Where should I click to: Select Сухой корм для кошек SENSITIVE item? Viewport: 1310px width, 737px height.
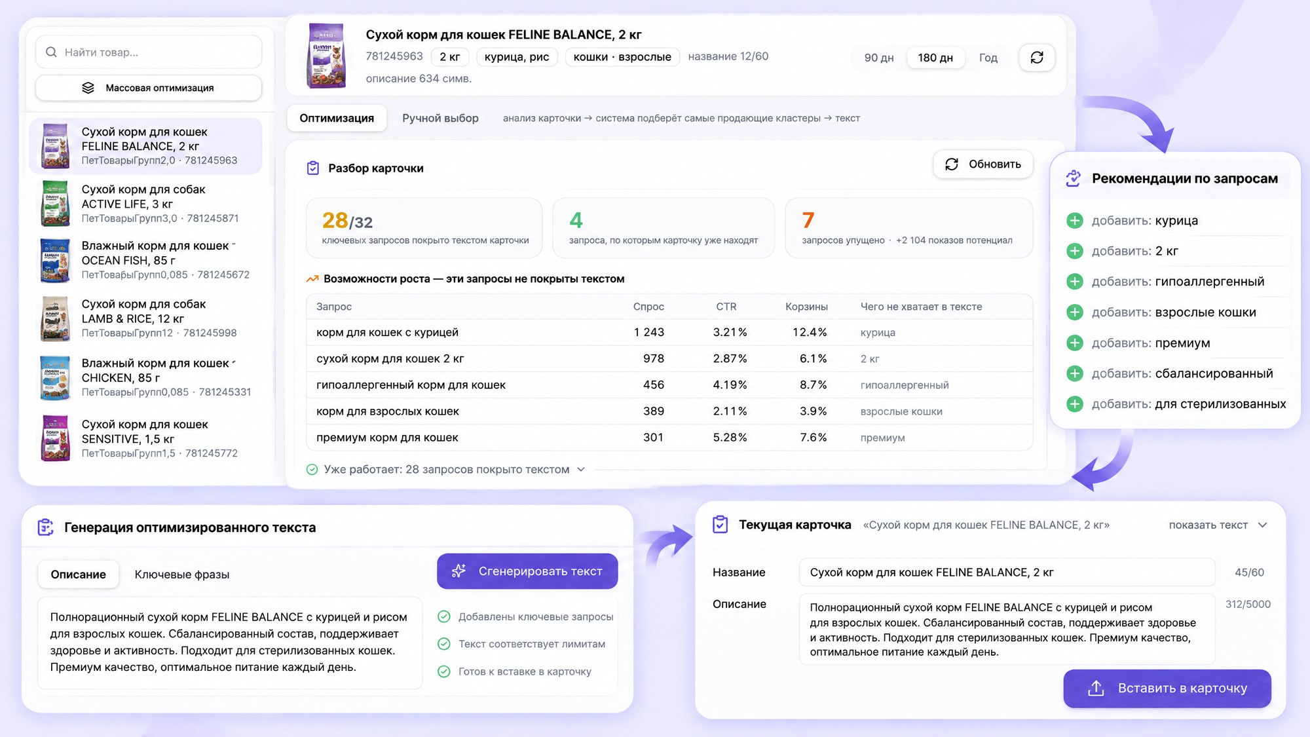146,439
